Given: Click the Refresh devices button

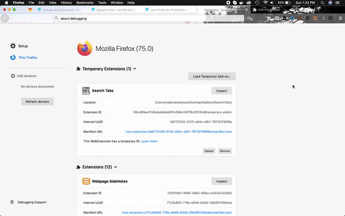Looking at the screenshot, I should [x=37, y=102].
